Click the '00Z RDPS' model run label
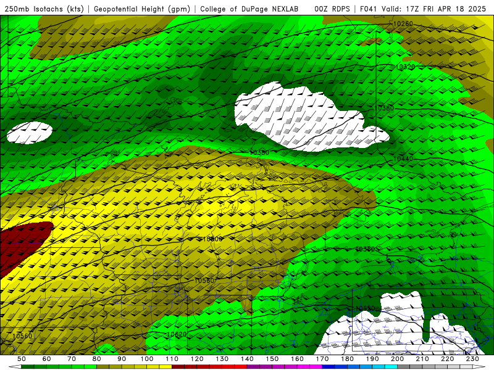This screenshot has height=370, width=494. [332, 9]
